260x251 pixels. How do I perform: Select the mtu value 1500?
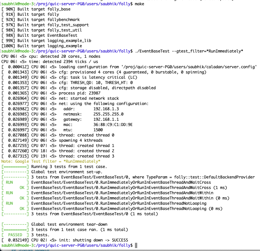(x=98, y=130)
